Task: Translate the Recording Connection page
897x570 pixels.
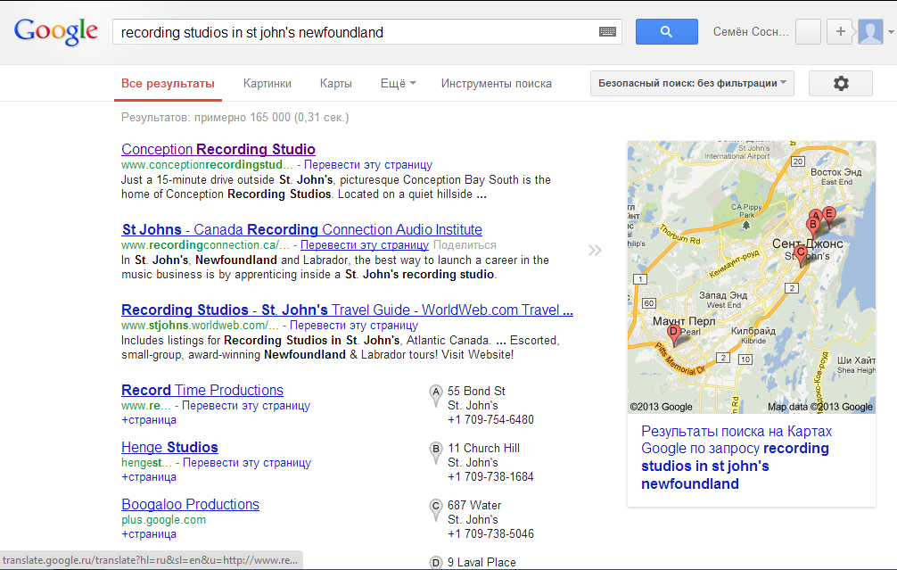Action: coord(365,245)
